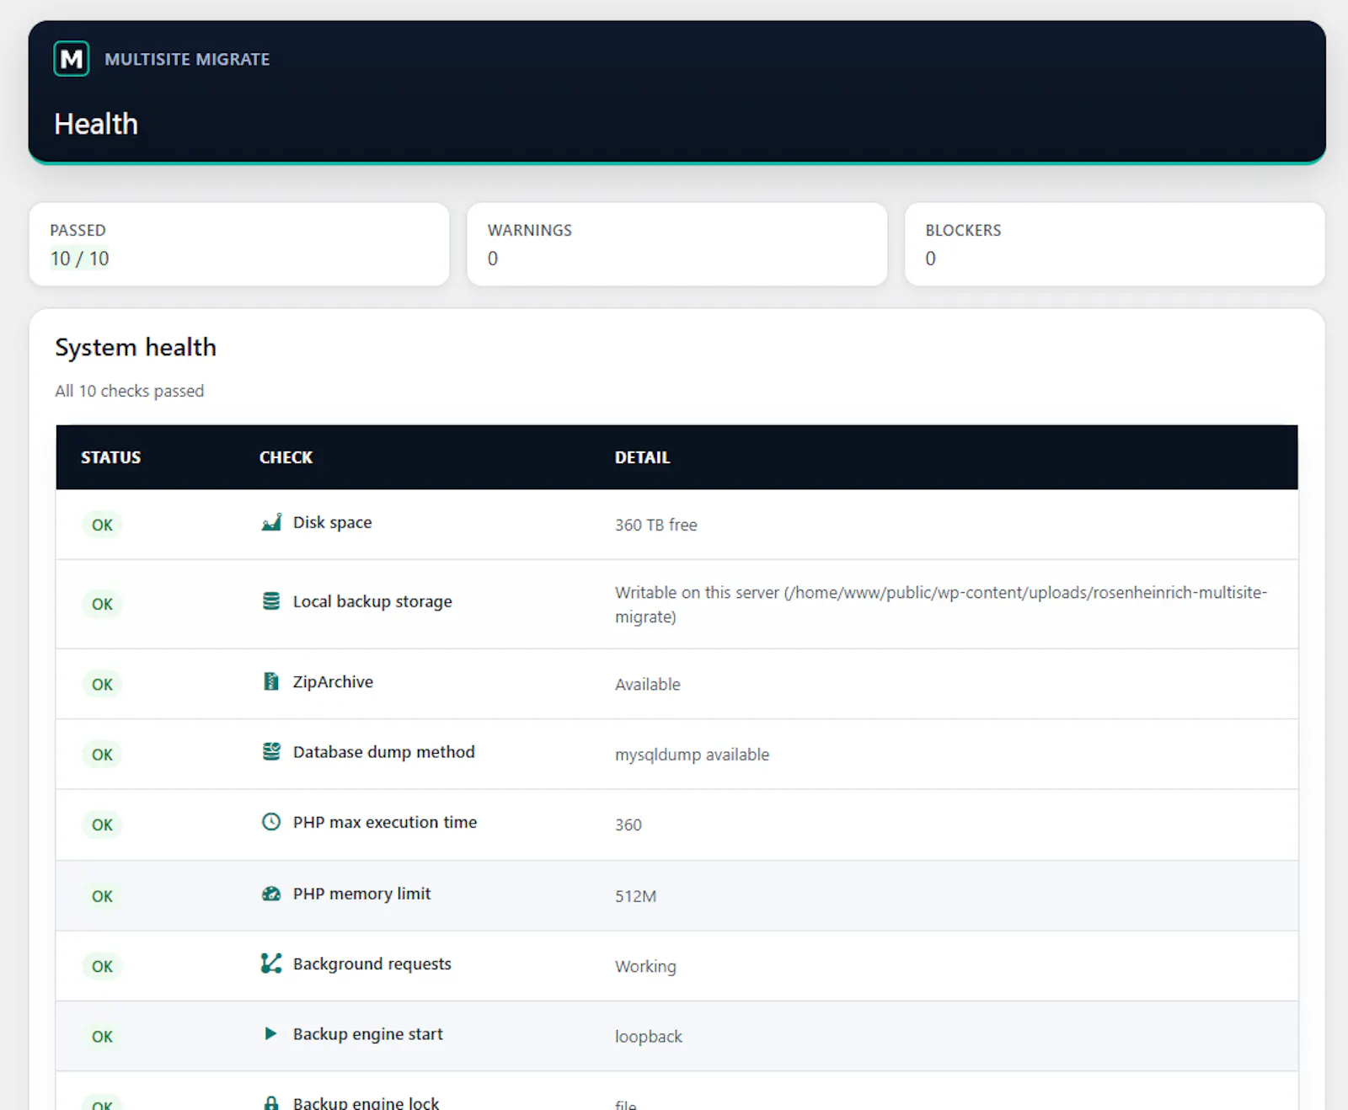Click the CHECK column header
The image size is (1348, 1110).
tap(286, 457)
